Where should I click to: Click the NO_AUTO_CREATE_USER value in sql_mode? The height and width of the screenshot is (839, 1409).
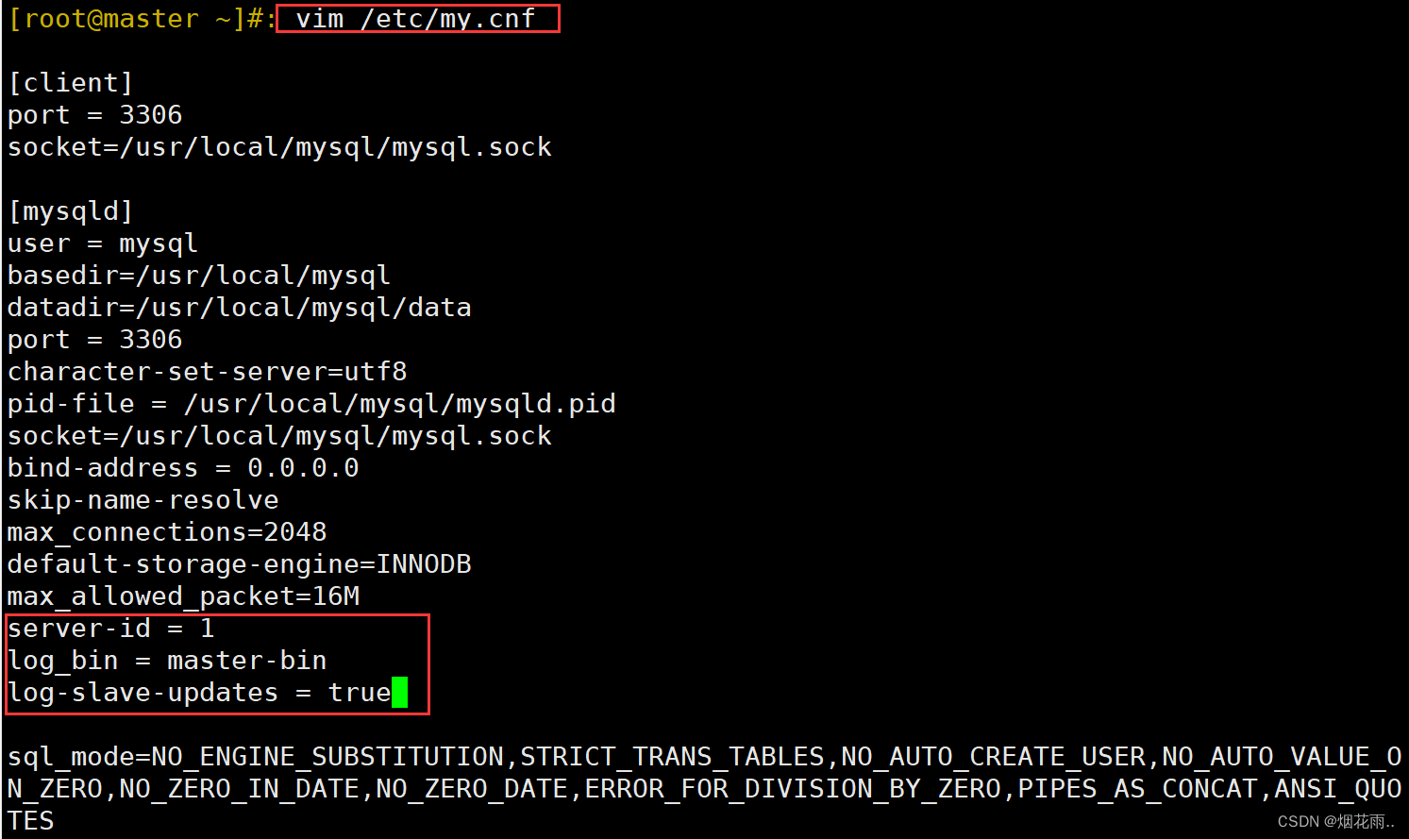pos(993,757)
